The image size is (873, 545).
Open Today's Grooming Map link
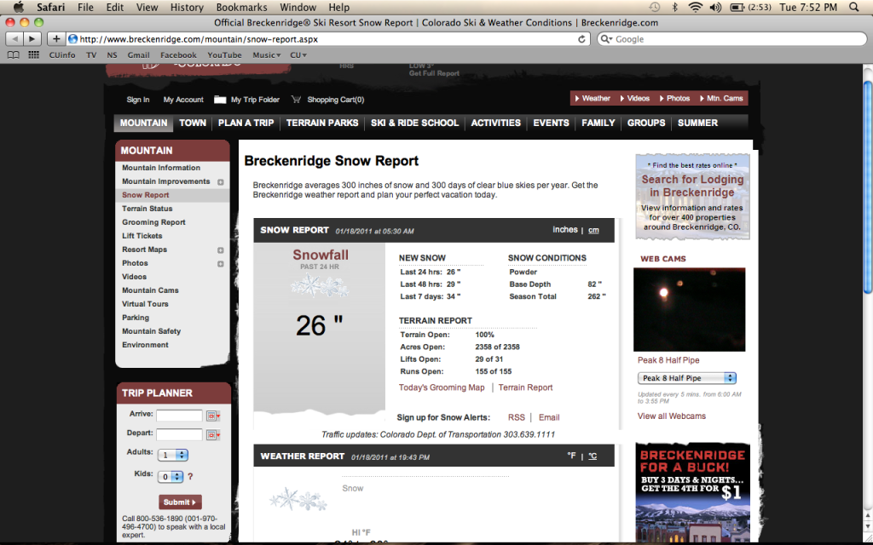(442, 387)
